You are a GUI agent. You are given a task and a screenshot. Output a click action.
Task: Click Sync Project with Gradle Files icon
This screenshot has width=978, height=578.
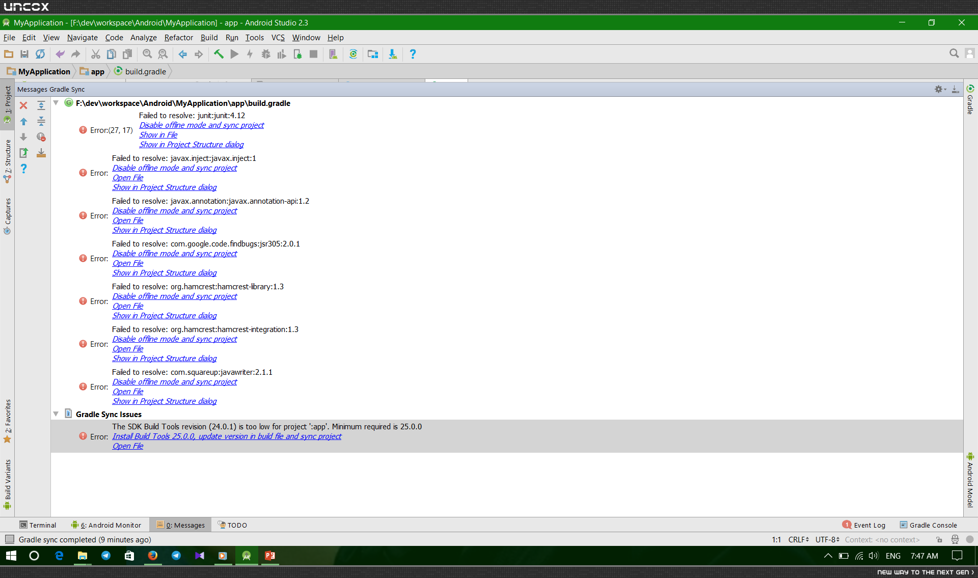pos(353,54)
